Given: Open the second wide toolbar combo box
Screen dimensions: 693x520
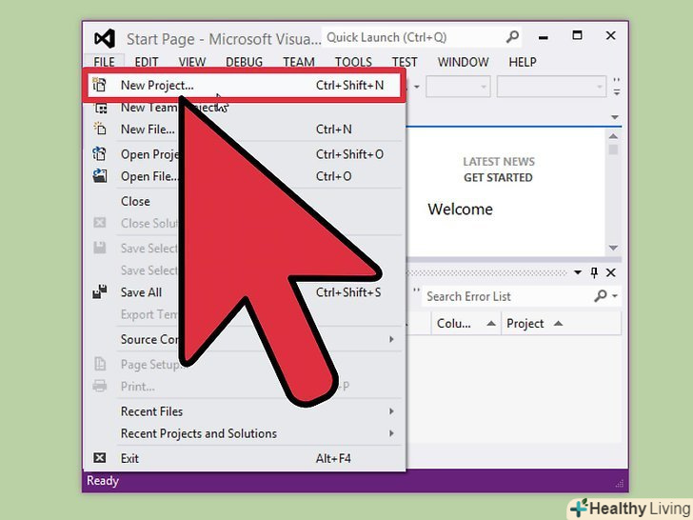Looking at the screenshot, I should pyautogui.click(x=551, y=87).
